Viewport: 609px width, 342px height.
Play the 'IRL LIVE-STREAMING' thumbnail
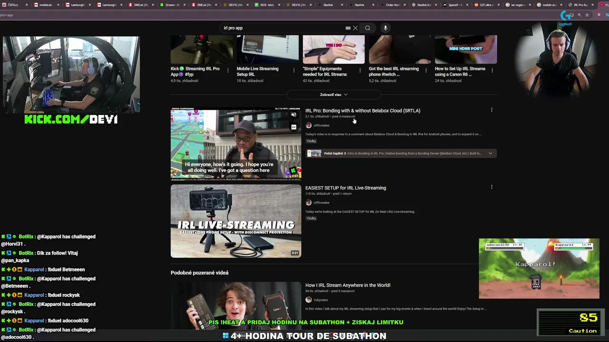[236, 221]
